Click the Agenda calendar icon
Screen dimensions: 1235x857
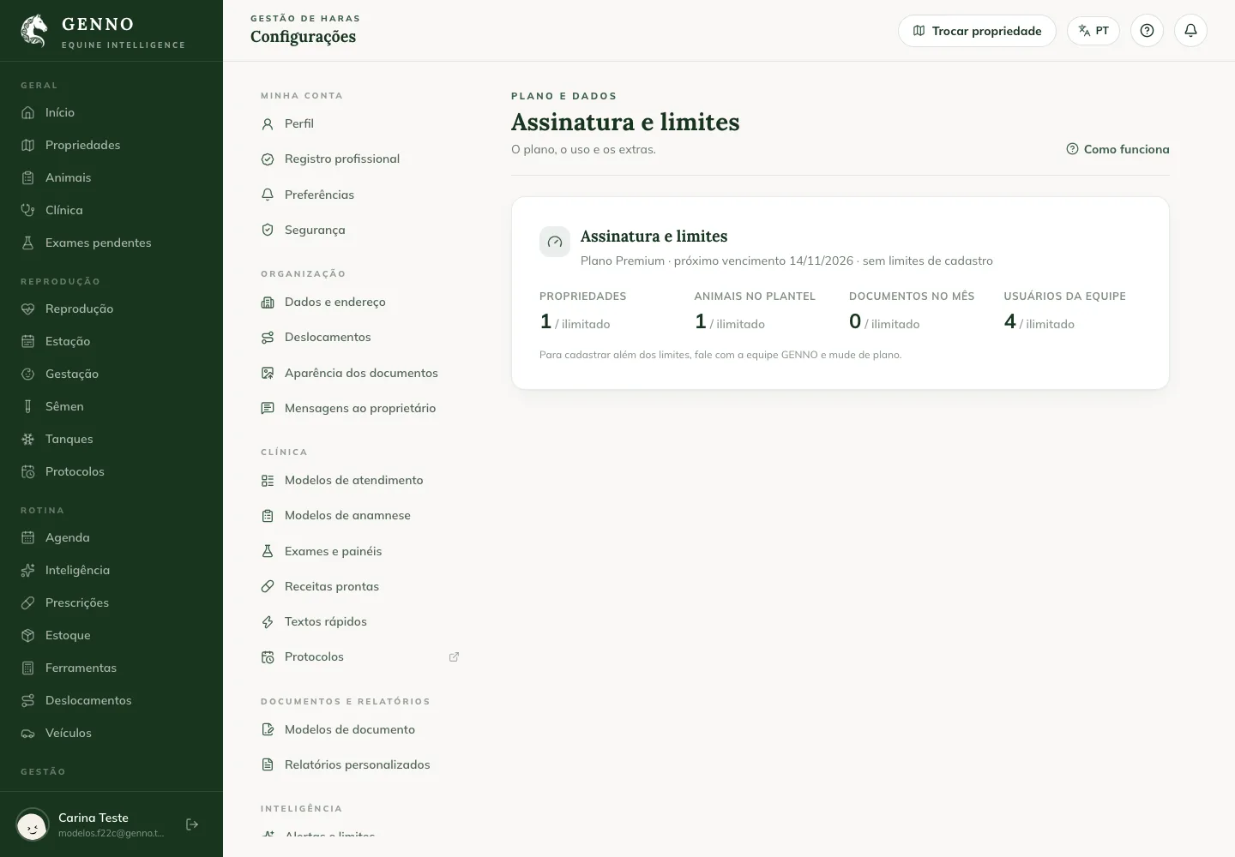pos(28,537)
